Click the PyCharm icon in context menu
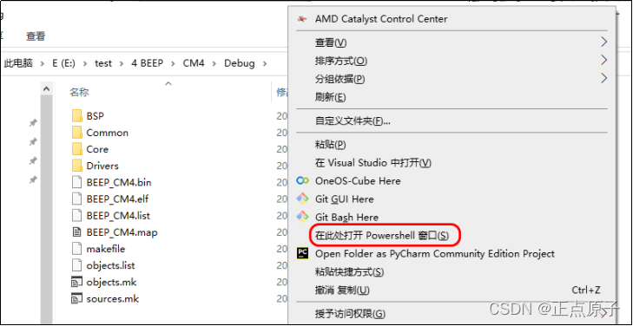The height and width of the screenshot is (326, 633). pyautogui.click(x=302, y=253)
